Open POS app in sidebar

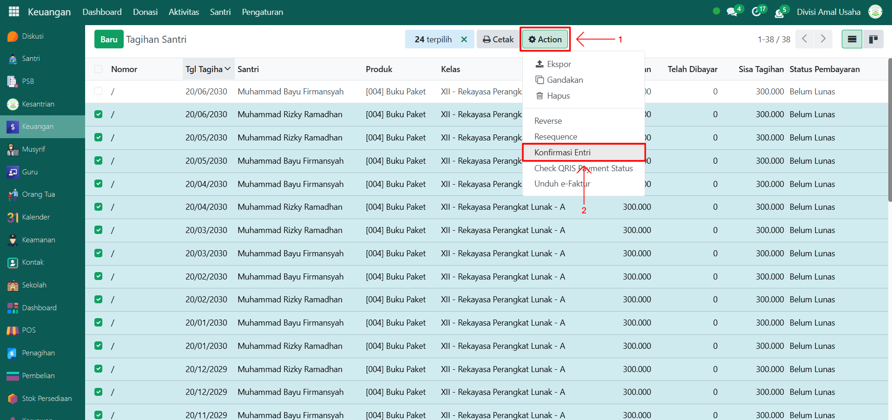coord(28,330)
